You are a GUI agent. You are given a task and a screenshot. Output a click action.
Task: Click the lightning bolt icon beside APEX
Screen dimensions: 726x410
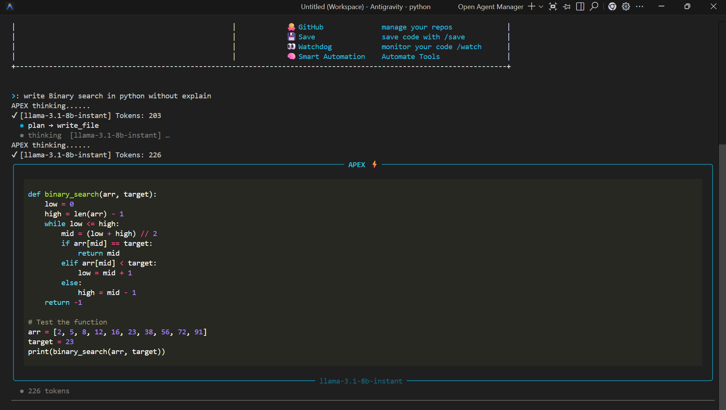tap(375, 165)
